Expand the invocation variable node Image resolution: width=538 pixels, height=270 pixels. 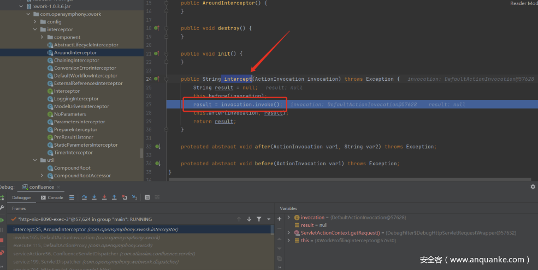click(289, 218)
